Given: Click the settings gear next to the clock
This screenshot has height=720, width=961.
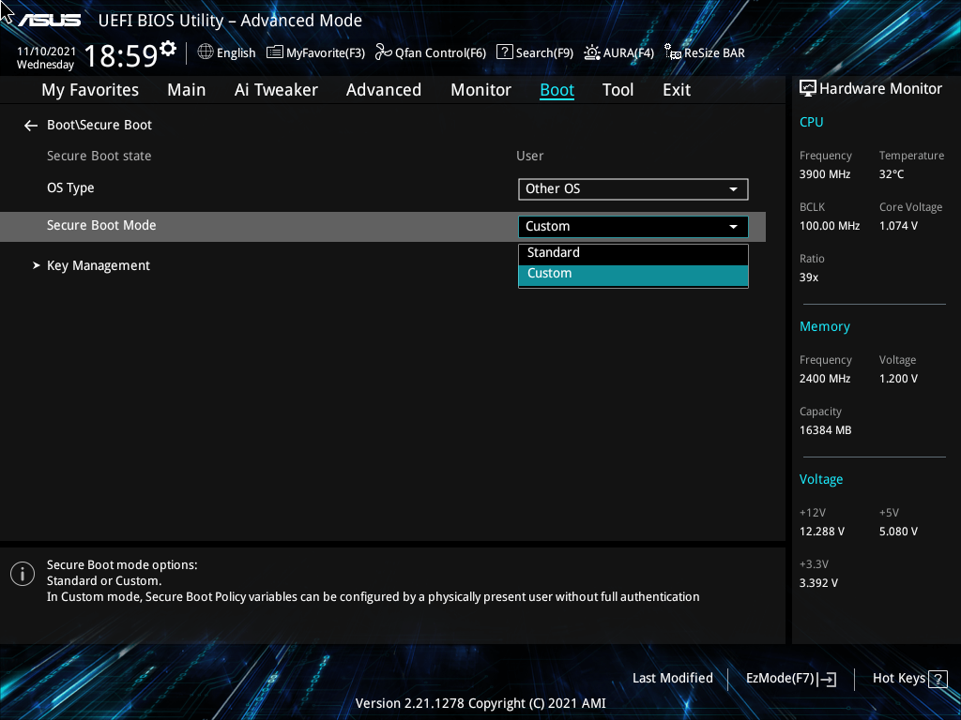Looking at the screenshot, I should click(x=168, y=49).
